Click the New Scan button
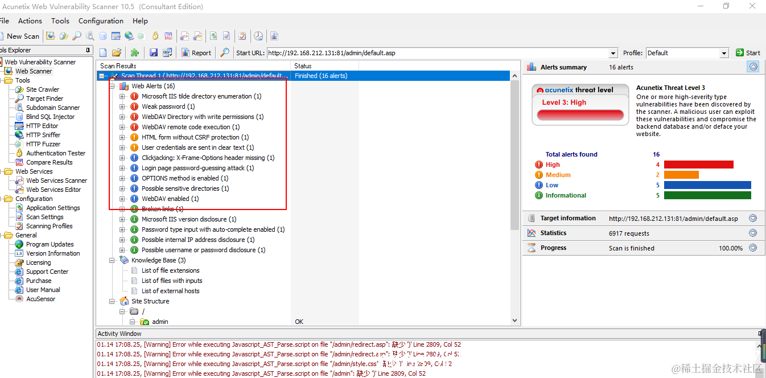The width and height of the screenshot is (766, 378). click(20, 36)
